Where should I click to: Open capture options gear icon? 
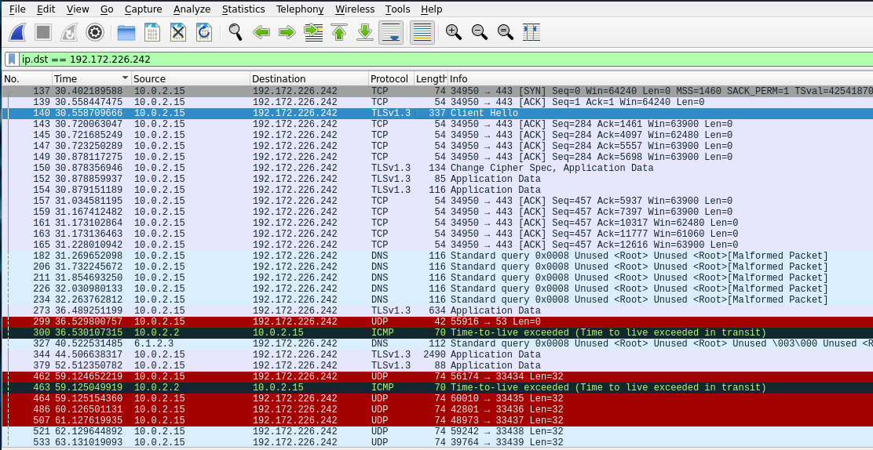pos(95,33)
